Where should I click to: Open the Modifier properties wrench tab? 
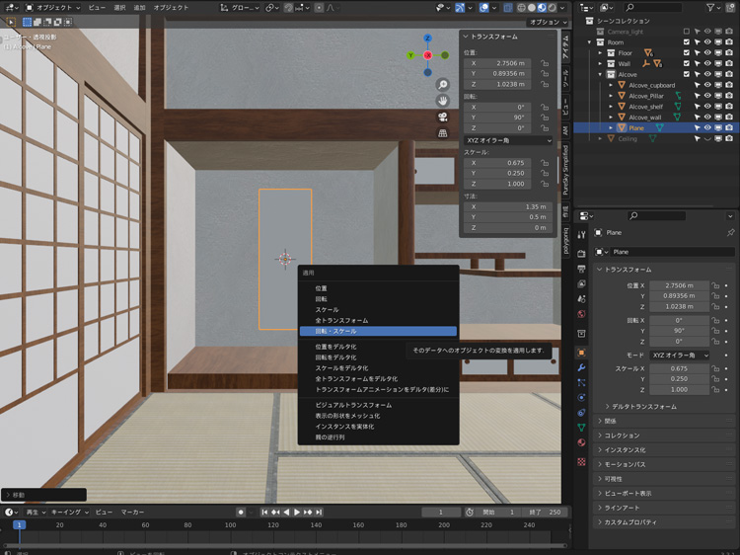click(x=581, y=366)
